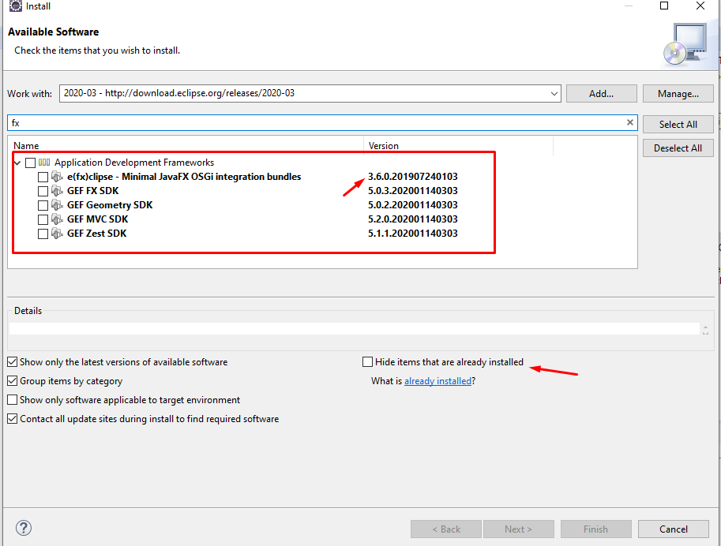Image resolution: width=721 pixels, height=546 pixels.
Task: Click the Manage... button
Action: [x=678, y=94]
